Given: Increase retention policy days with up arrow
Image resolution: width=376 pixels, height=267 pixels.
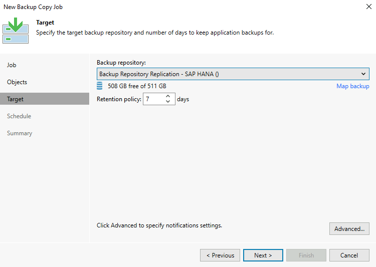Looking at the screenshot, I should pyautogui.click(x=168, y=96).
